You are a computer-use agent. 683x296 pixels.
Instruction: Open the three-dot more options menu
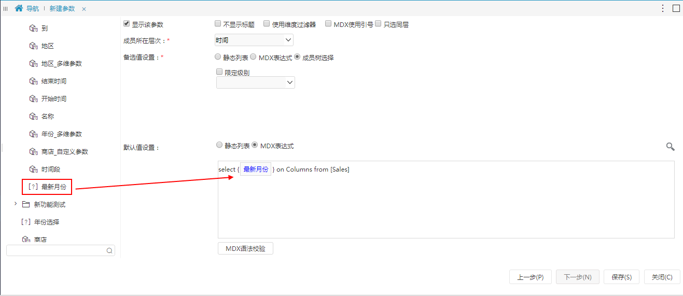pos(663,8)
